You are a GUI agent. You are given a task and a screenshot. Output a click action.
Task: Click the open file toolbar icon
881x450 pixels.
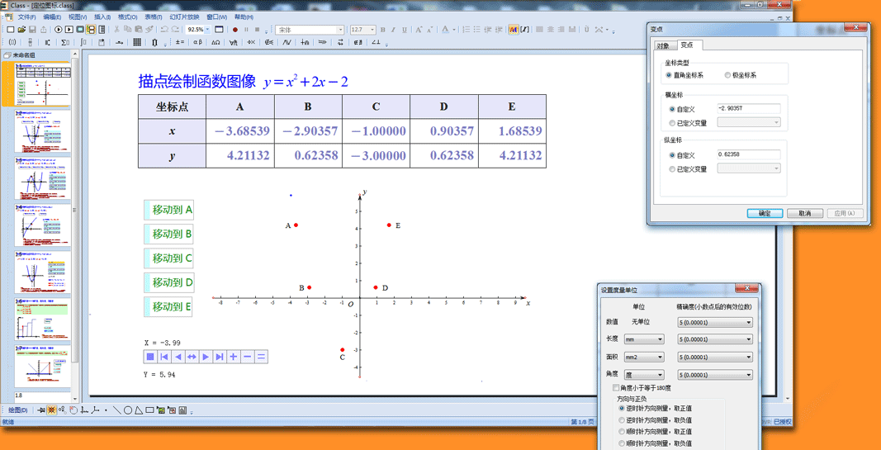tap(21, 30)
